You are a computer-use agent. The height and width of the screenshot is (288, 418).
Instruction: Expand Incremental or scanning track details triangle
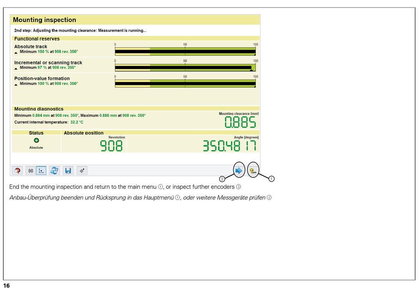pos(16,69)
